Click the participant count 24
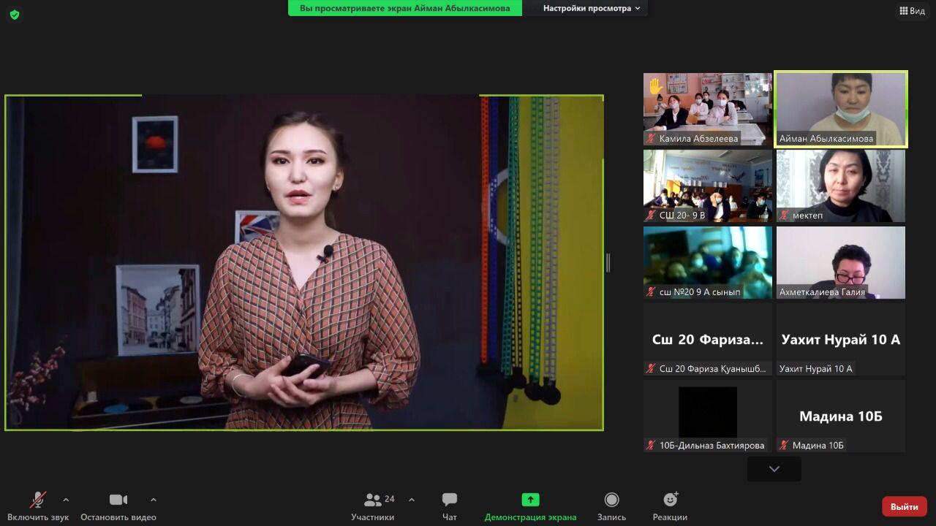The width and height of the screenshot is (936, 526). click(390, 499)
